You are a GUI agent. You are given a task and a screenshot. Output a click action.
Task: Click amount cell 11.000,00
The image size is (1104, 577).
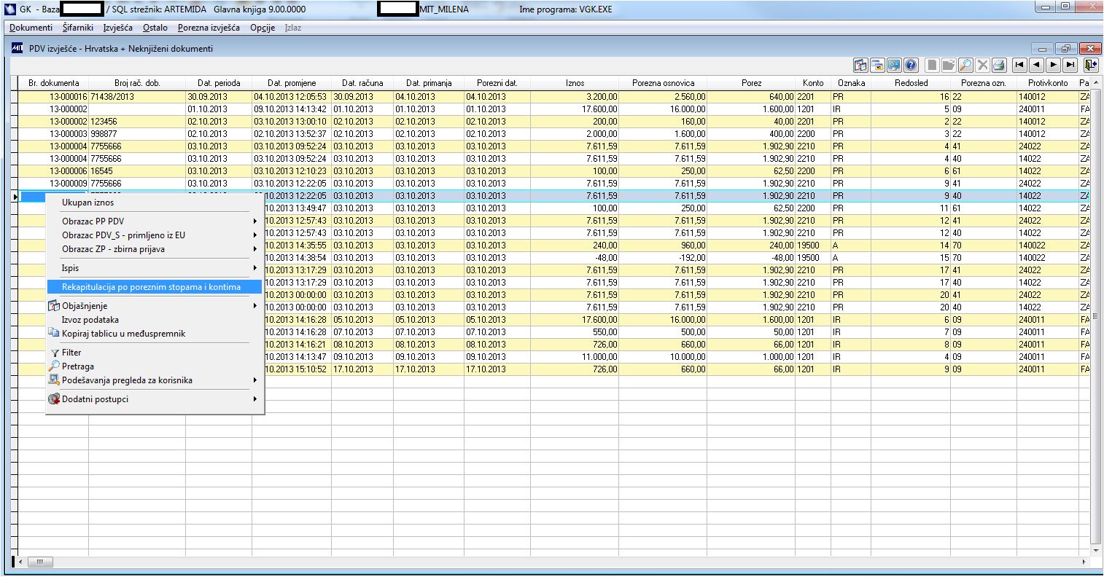(575, 357)
